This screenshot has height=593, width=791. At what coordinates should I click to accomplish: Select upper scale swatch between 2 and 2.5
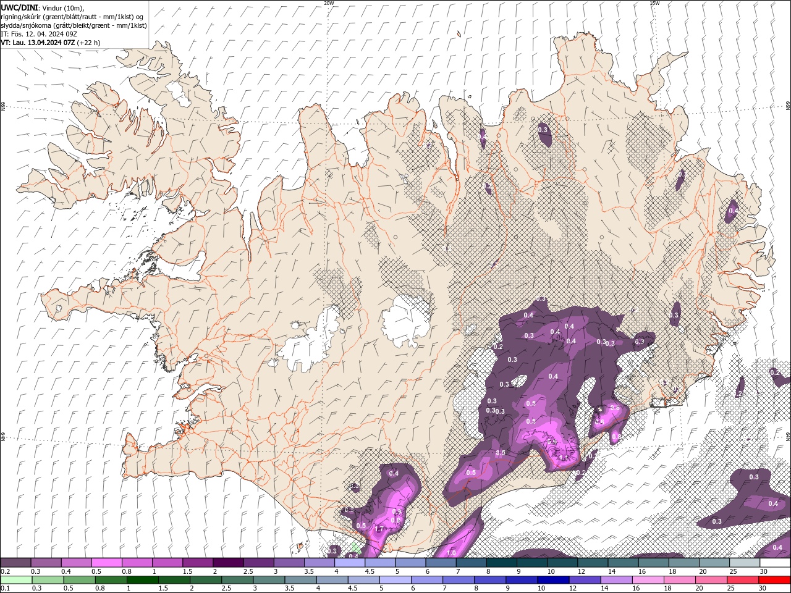tap(228, 563)
